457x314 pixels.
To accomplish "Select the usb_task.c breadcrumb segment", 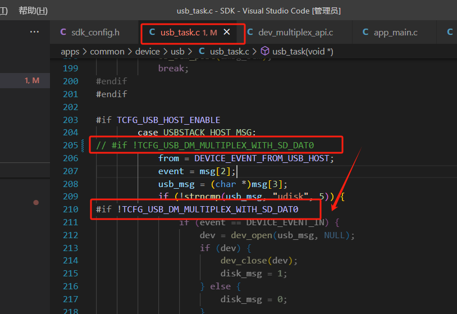I will 230,52.
